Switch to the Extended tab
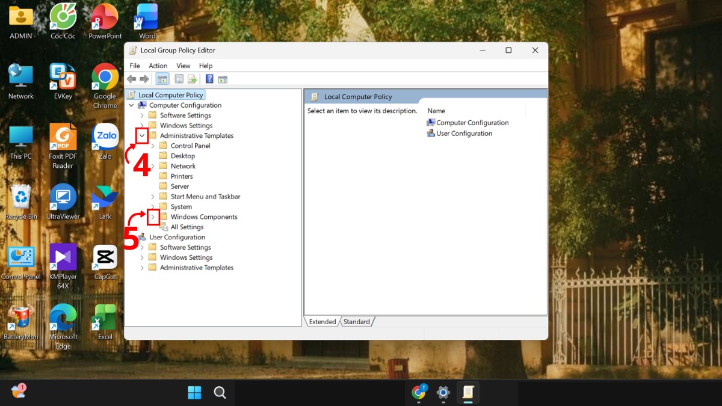The height and width of the screenshot is (406, 722). 322,321
